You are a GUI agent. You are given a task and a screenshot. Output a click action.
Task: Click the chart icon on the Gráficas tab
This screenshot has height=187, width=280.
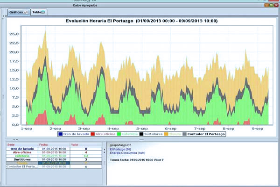pos(26,12)
